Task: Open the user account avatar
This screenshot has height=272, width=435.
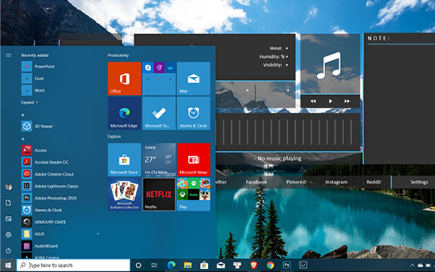Action: (x=8, y=187)
